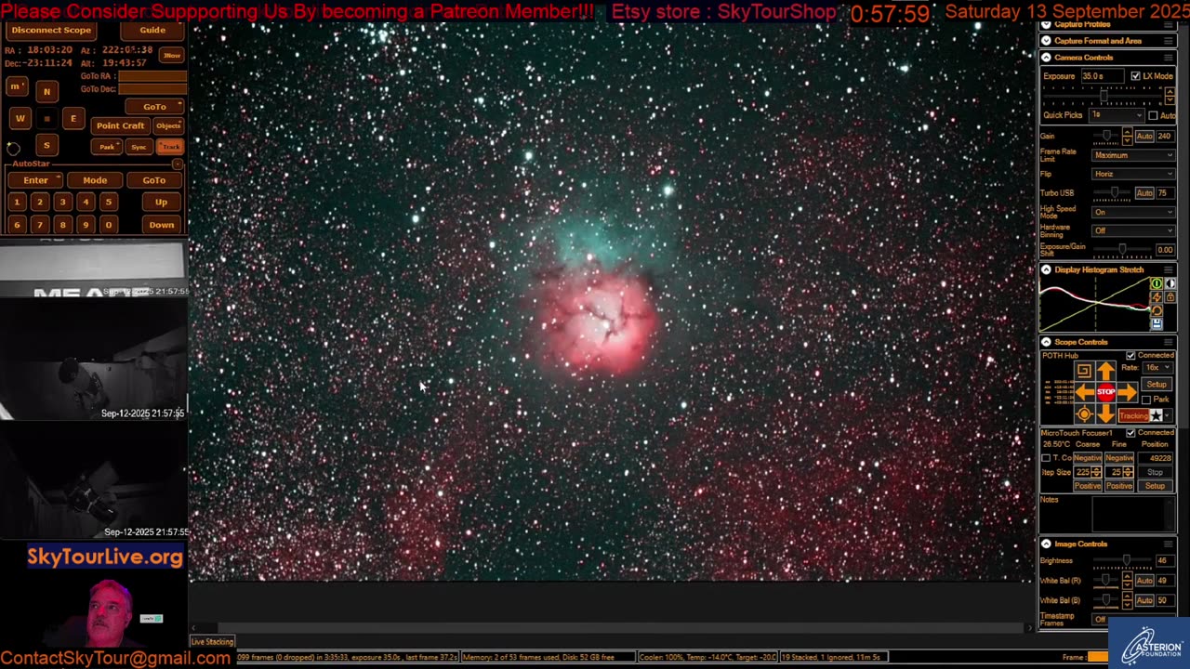Open the Scope Controls panel menu icon
Viewport: 1190px width, 669px height.
click(1169, 342)
